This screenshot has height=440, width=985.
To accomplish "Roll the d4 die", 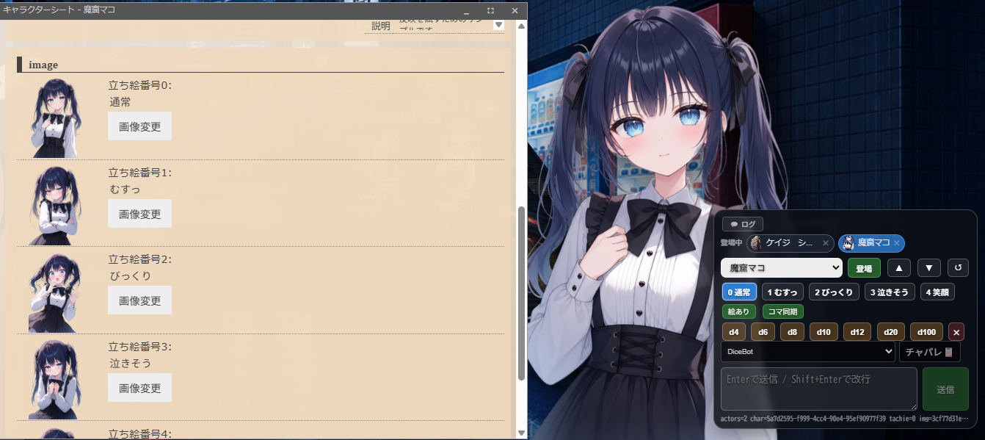I will click(x=734, y=332).
